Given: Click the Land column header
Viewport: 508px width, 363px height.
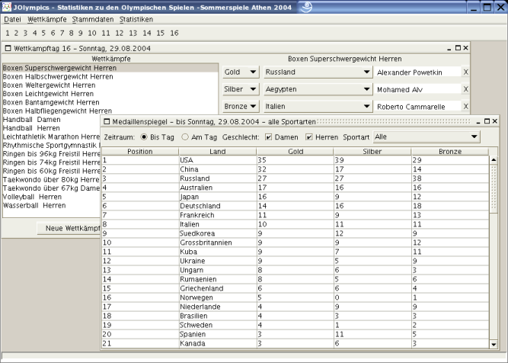Looking at the screenshot, I should pyautogui.click(x=217, y=152).
